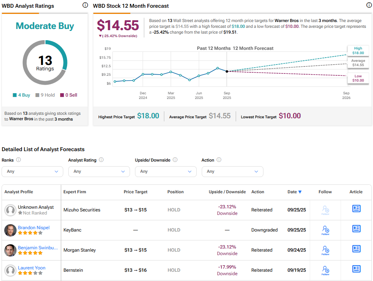Open Brandon Nispel's analyst profile link

click(34, 228)
